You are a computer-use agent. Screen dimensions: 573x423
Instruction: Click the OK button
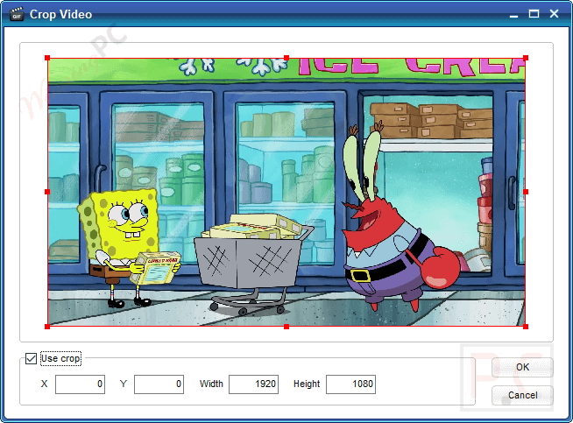[x=522, y=367]
